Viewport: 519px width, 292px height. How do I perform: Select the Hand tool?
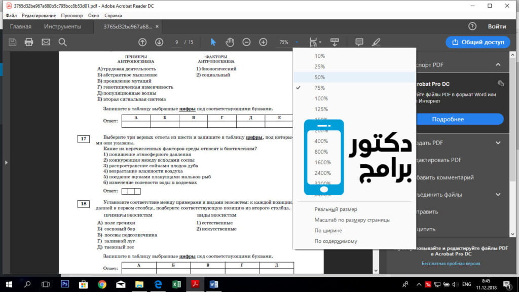coord(230,42)
